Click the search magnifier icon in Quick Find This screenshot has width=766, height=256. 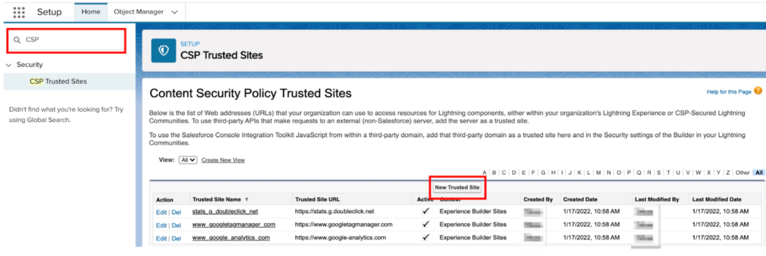tap(17, 40)
